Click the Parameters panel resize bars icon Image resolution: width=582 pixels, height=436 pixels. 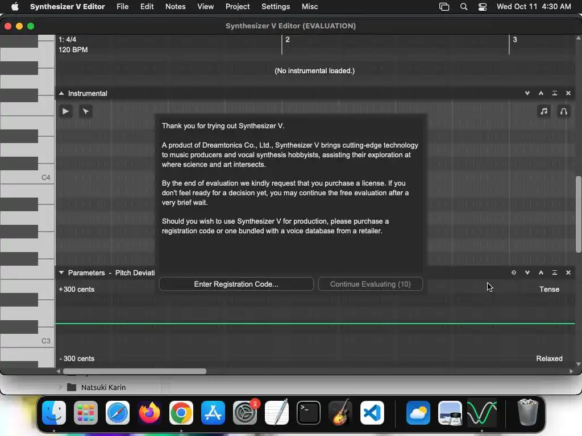(x=555, y=272)
